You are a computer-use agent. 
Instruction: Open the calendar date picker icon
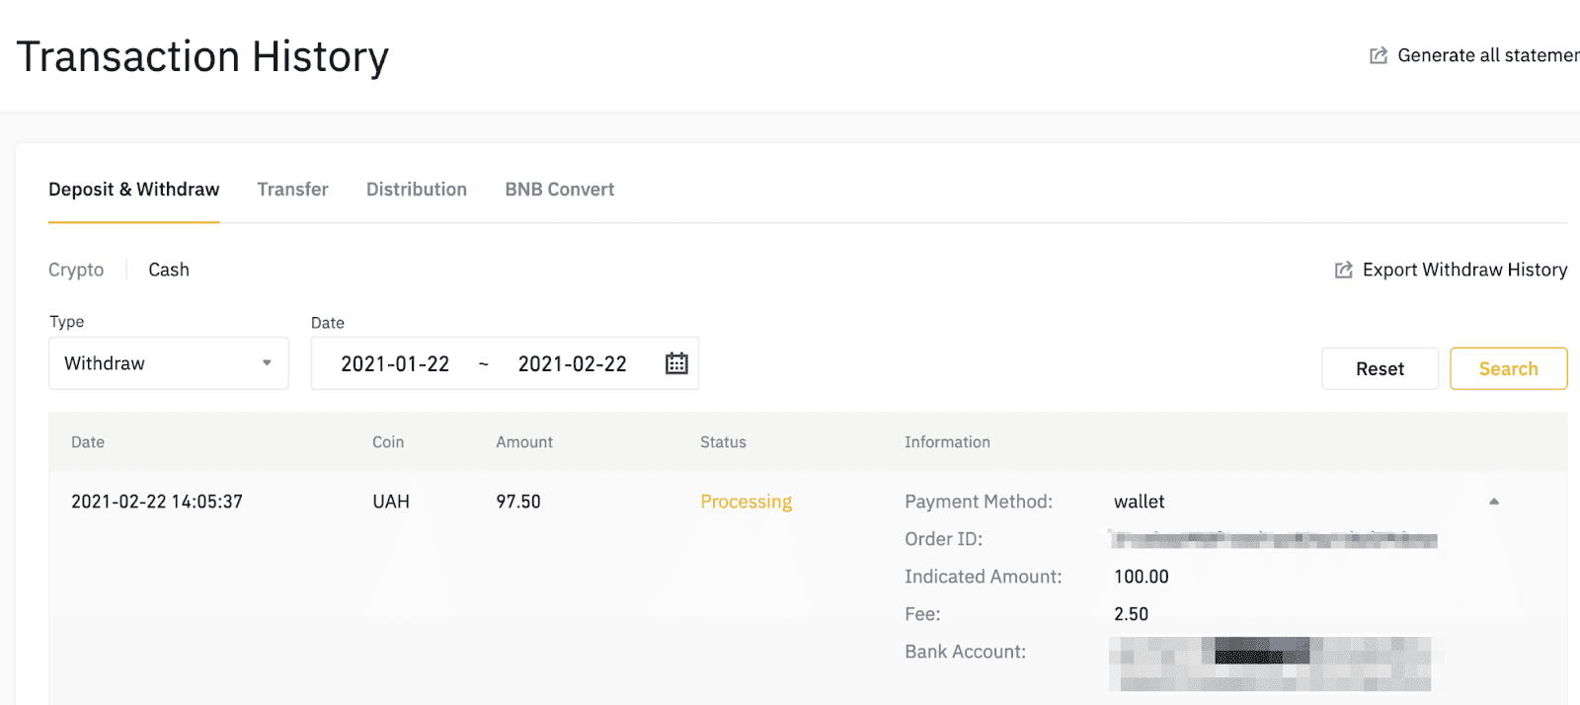[676, 363]
